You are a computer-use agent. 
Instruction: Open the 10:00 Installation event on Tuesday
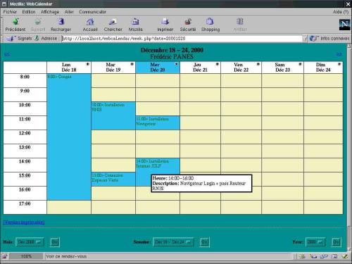pos(108,107)
